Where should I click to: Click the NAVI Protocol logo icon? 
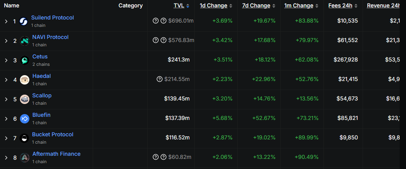point(25,41)
